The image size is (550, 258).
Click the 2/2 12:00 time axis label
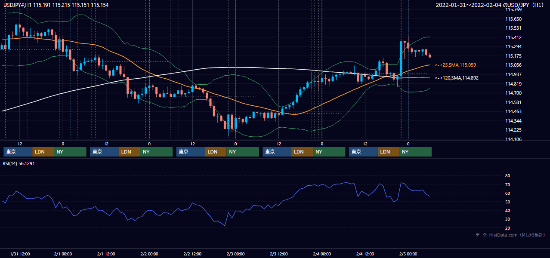point(192,254)
